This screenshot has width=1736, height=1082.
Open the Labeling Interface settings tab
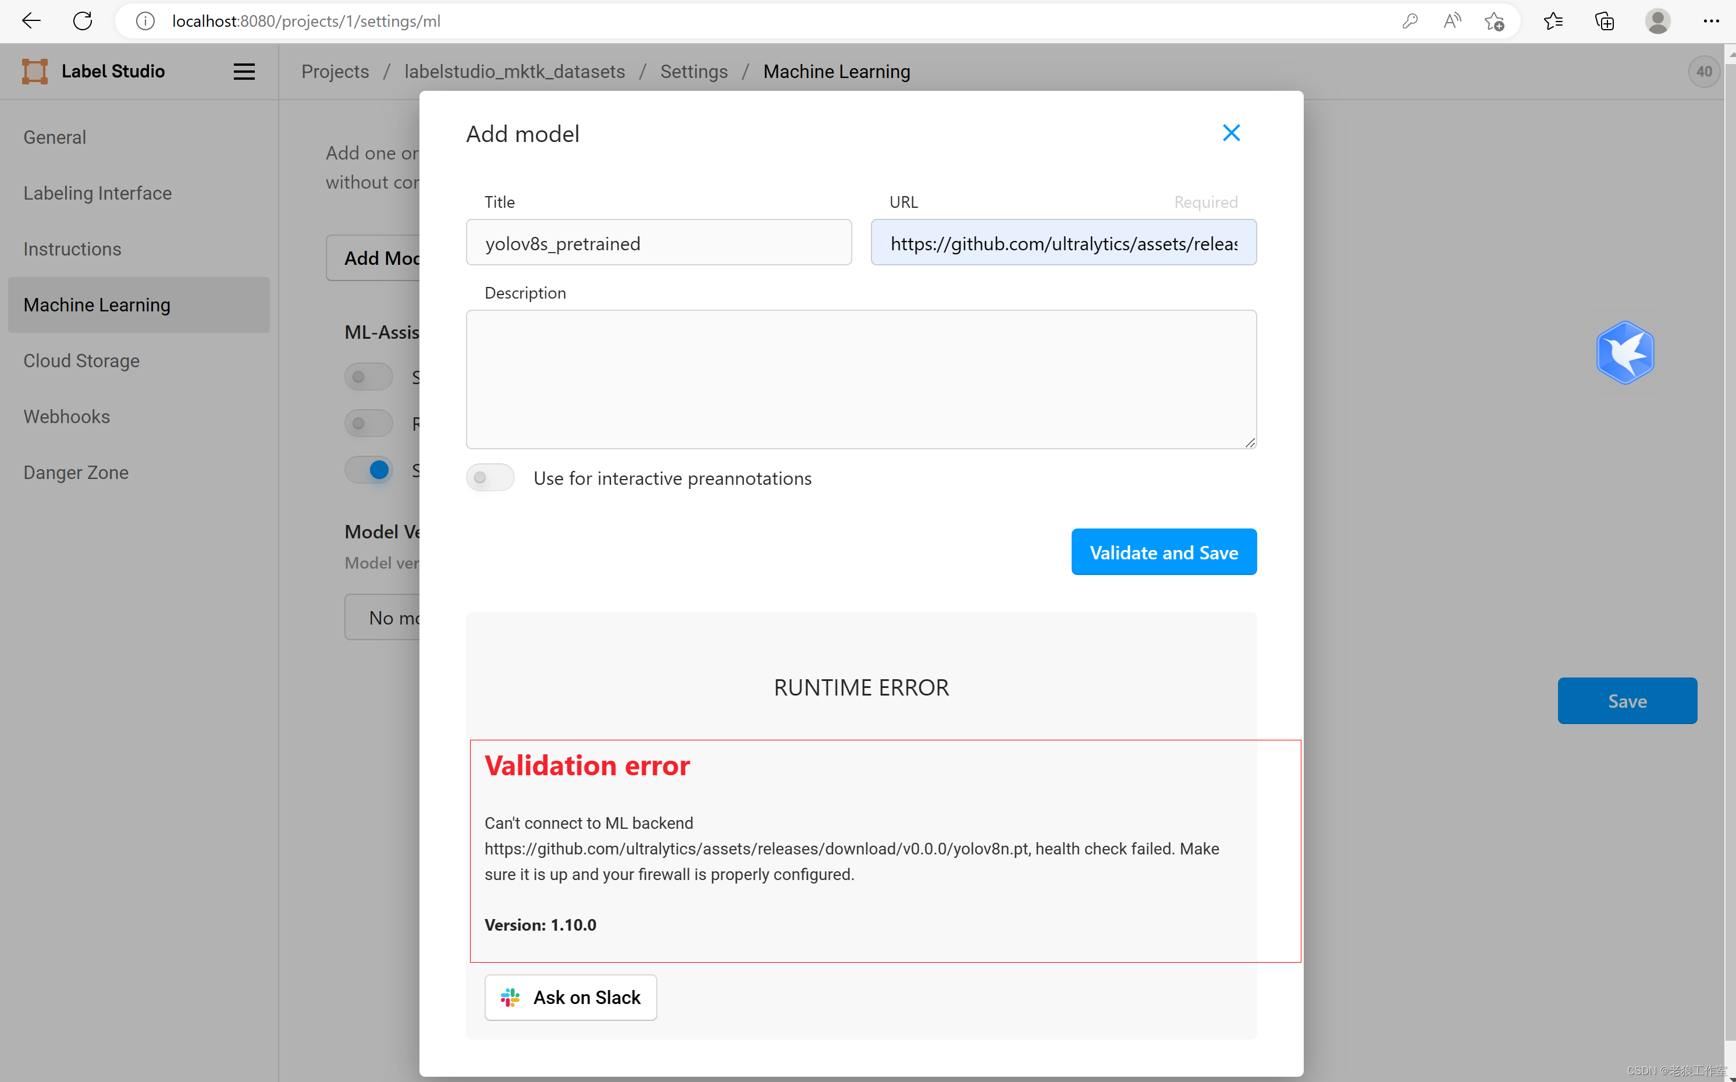click(97, 193)
